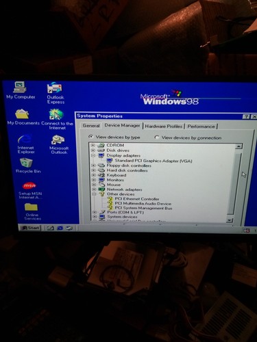Click the PCI Ethernet Controller warning icon
The image size is (257, 342).
pos(110,199)
